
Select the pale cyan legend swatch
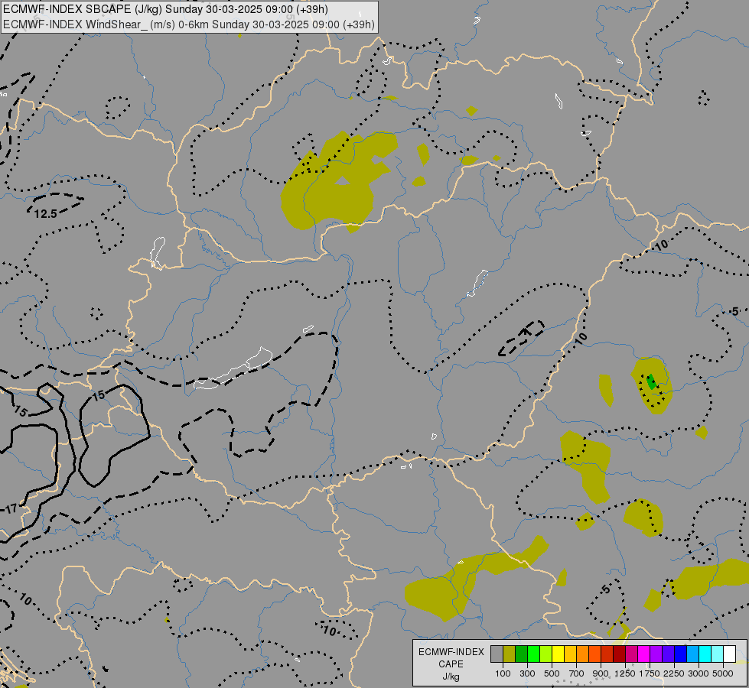[718, 654]
